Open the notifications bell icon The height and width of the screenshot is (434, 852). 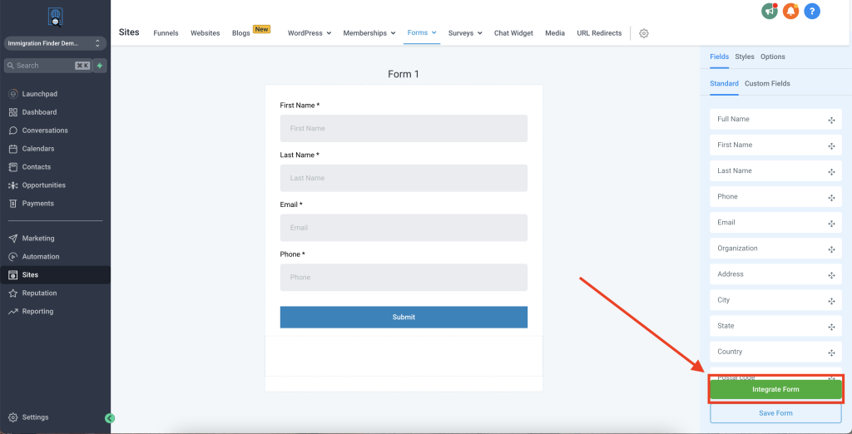pyautogui.click(x=790, y=11)
